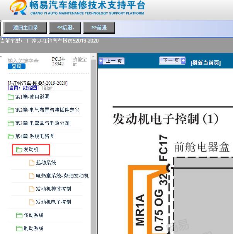Collapse all with 折叠全部 link

80,61
